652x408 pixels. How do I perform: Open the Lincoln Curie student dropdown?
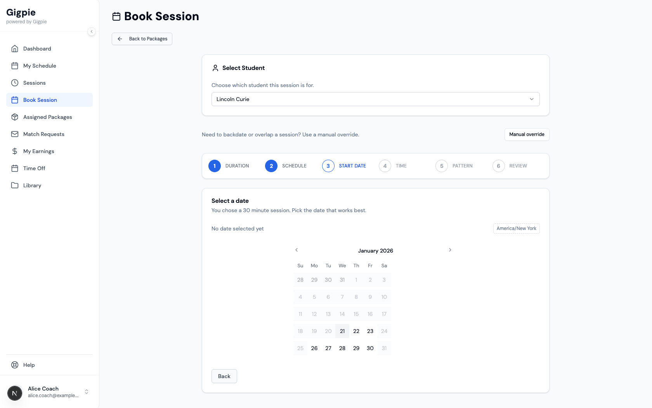tap(375, 99)
